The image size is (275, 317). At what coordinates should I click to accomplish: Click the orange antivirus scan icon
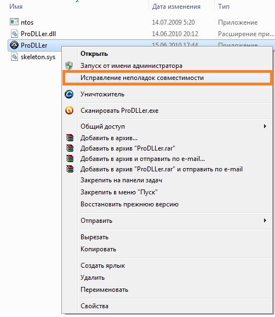(69, 111)
